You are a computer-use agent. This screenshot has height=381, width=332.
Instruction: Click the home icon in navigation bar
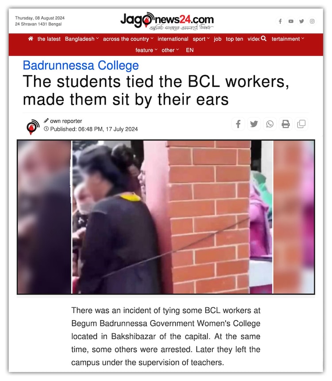(31, 39)
